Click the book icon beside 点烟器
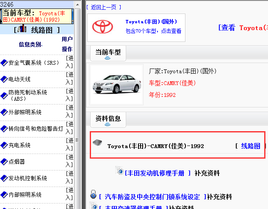The image size is (268, 209). [4, 162]
